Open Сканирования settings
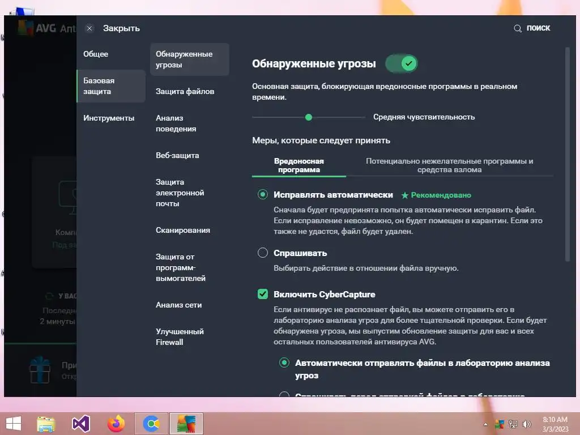This screenshot has width=580, height=435. (183, 230)
